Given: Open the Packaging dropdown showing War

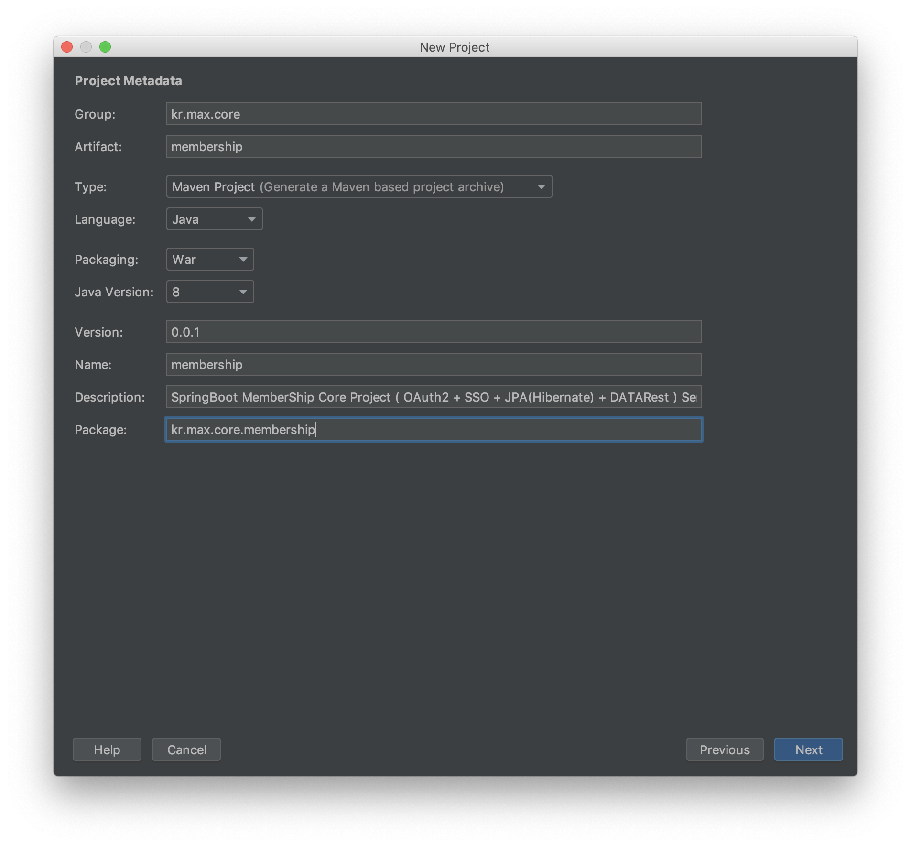Looking at the screenshot, I should tap(210, 259).
